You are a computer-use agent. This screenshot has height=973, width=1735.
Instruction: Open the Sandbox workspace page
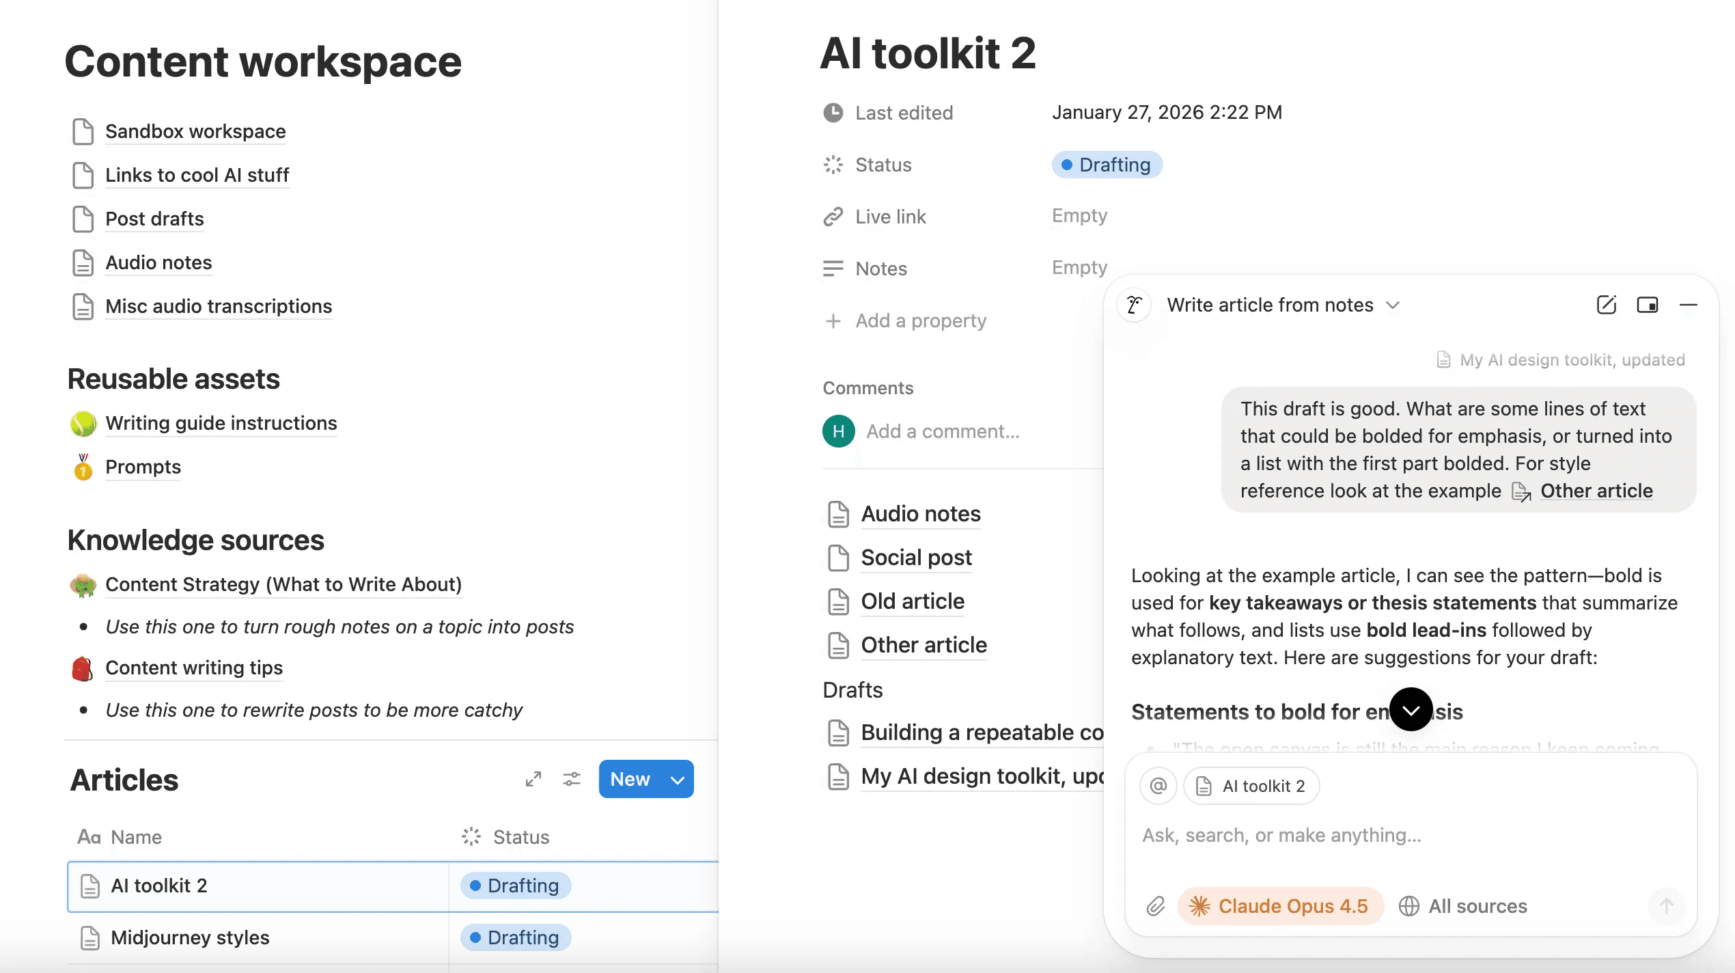[195, 131]
